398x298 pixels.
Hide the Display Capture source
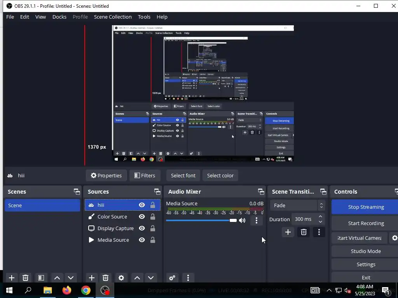pyautogui.click(x=142, y=228)
